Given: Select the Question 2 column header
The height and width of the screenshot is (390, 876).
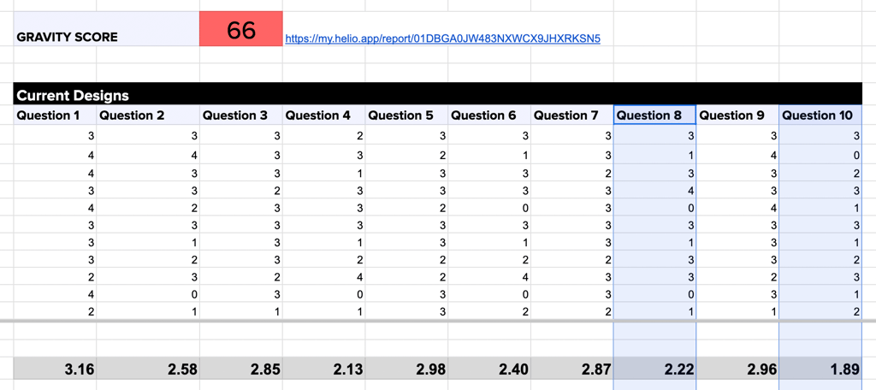Looking at the screenshot, I should pyautogui.click(x=148, y=115).
